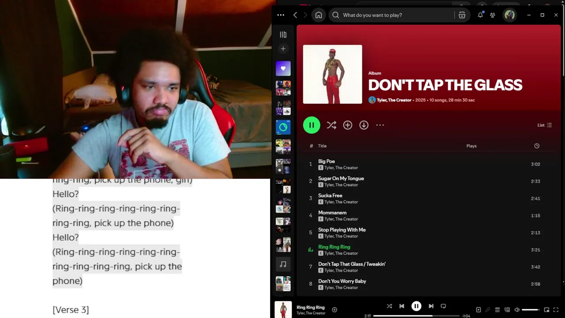Mute the volume speaker icon
The width and height of the screenshot is (565, 318).
517,310
